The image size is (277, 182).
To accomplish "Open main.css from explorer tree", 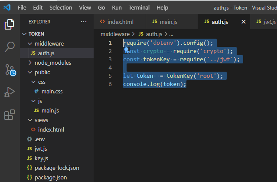I will click(x=57, y=91).
